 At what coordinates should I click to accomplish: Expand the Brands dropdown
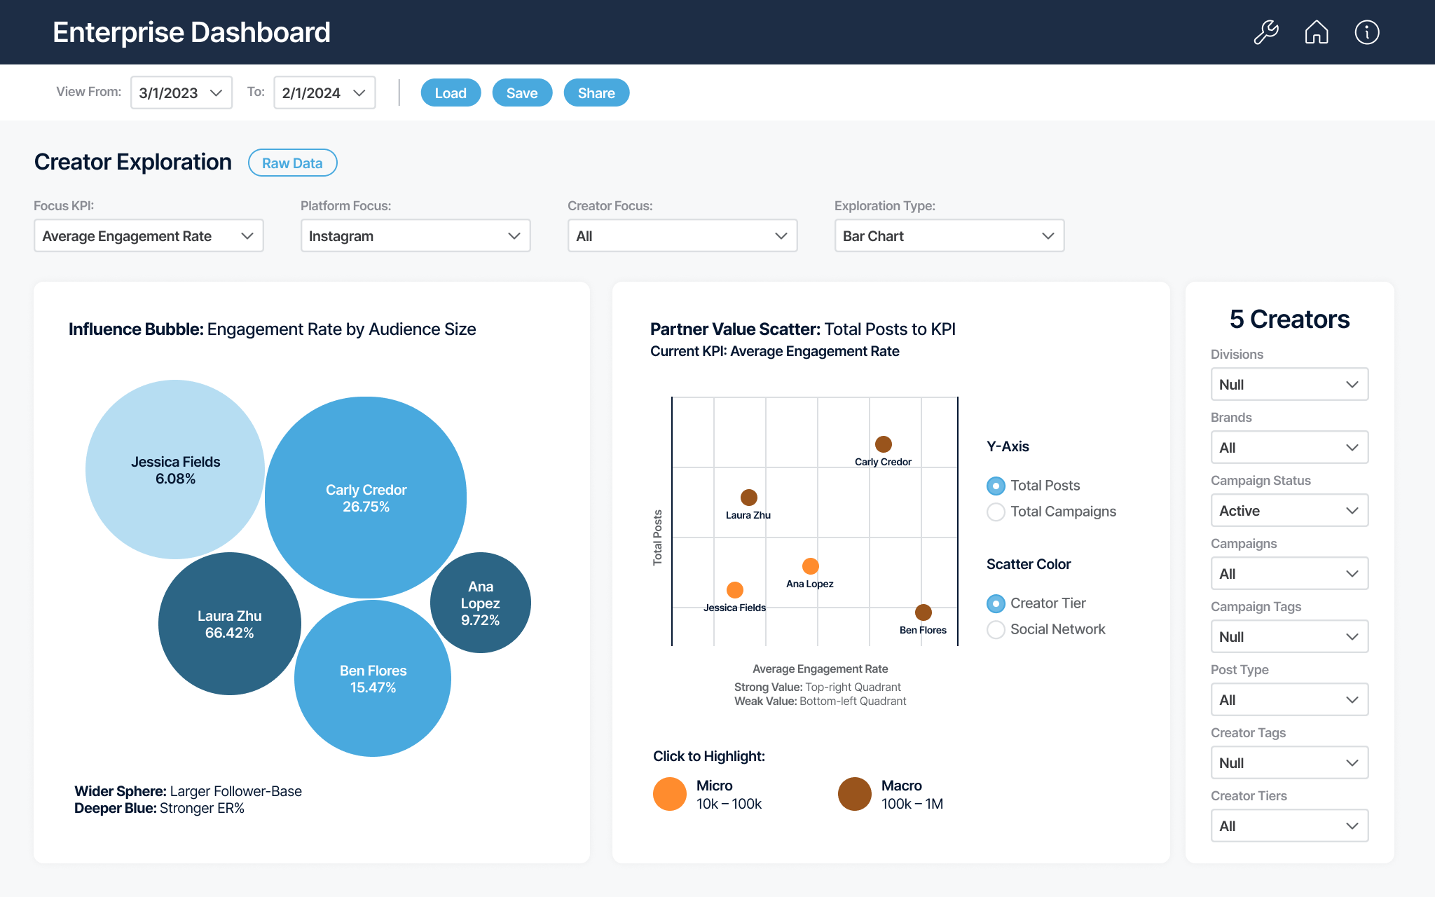click(x=1289, y=447)
